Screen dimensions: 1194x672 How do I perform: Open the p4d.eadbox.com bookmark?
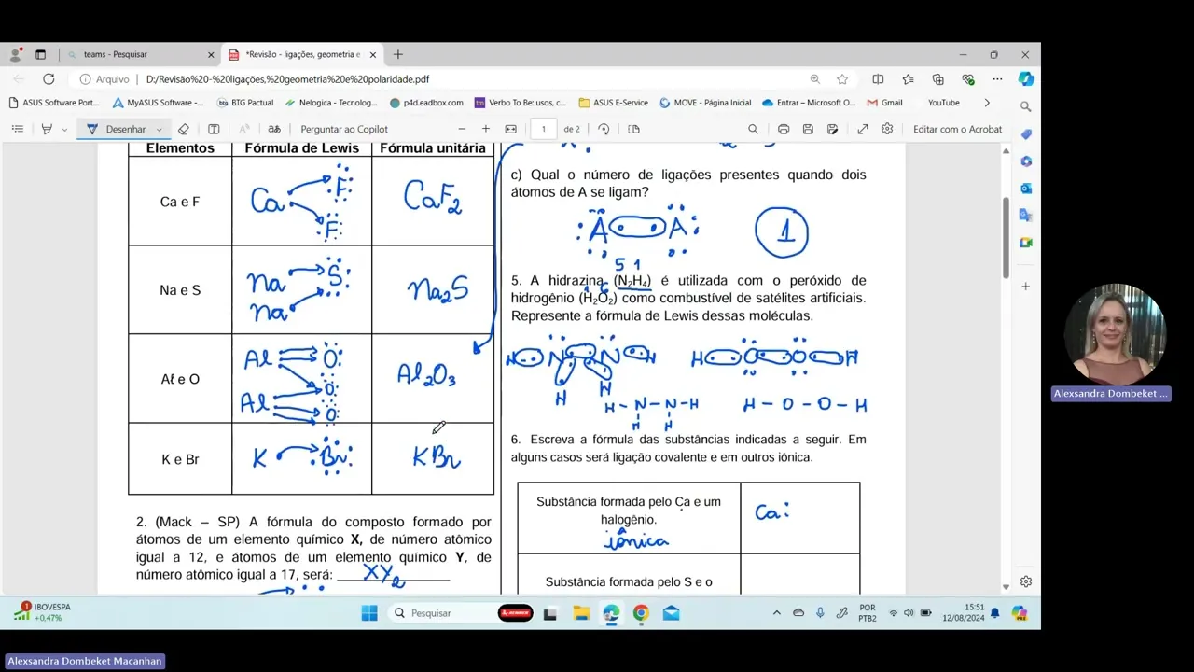426,103
